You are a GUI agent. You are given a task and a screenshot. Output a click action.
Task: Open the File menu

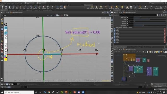(2, 3)
